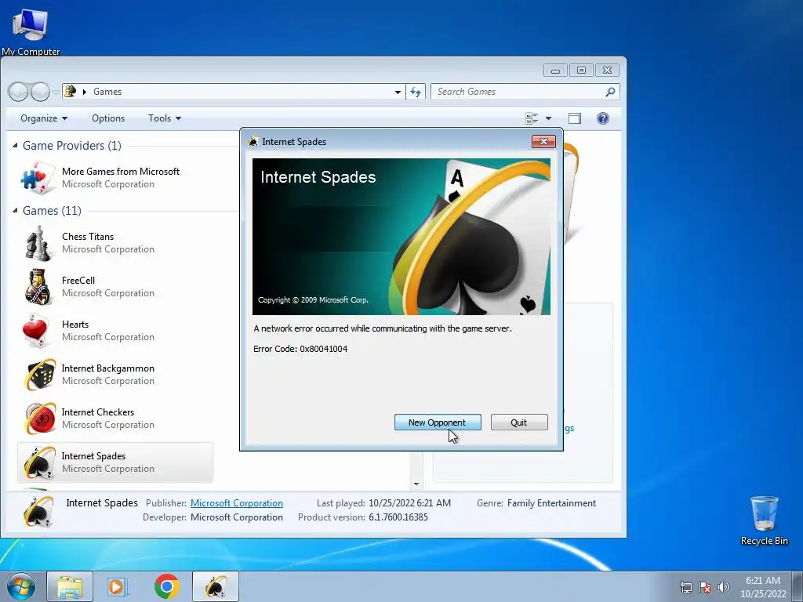The height and width of the screenshot is (602, 803).
Task: Collapse the Game Providers (1) group
Action: (15, 145)
